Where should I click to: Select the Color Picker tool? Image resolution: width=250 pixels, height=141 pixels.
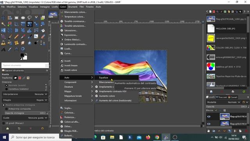pos(10,49)
